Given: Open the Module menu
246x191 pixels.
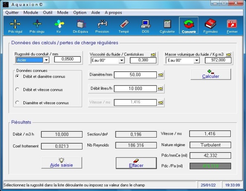Looking at the screenshot, I should click(31, 12).
